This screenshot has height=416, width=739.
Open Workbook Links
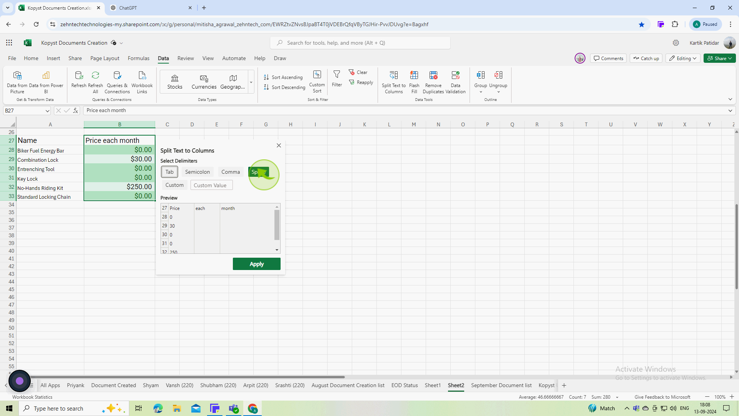[x=142, y=82]
